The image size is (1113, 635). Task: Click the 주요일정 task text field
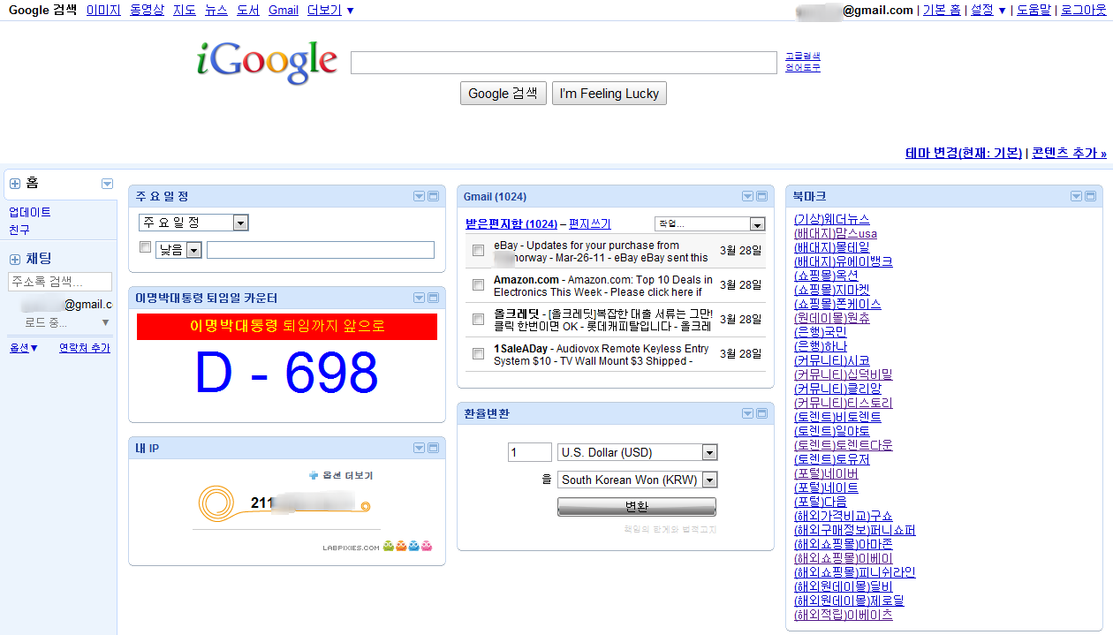pyautogui.click(x=321, y=250)
